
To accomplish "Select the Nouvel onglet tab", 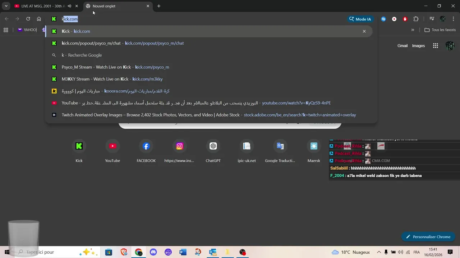I will click(x=115, y=6).
